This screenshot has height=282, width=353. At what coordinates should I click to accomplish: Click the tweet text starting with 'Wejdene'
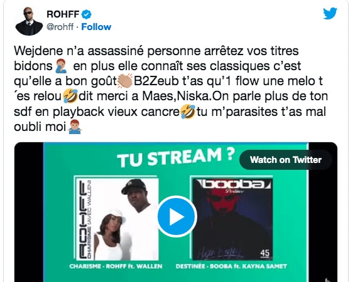(x=171, y=89)
